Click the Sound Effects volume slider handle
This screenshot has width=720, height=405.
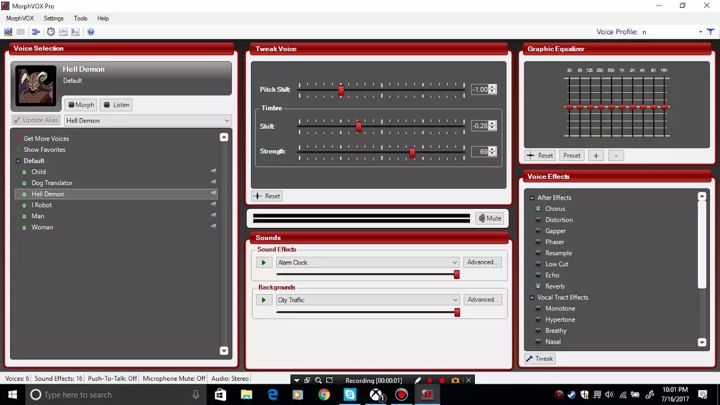pyautogui.click(x=457, y=274)
